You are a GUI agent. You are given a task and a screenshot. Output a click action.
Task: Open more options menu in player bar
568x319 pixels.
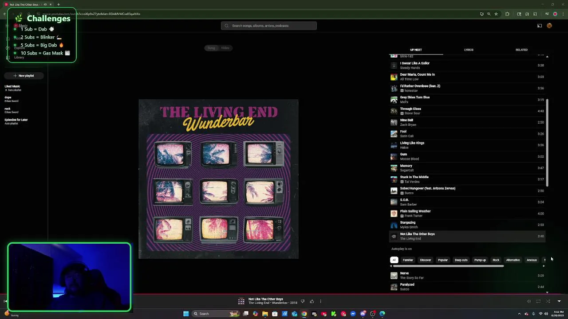click(320, 301)
